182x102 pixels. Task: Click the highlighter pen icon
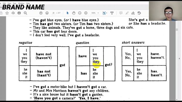[x=127, y=13]
